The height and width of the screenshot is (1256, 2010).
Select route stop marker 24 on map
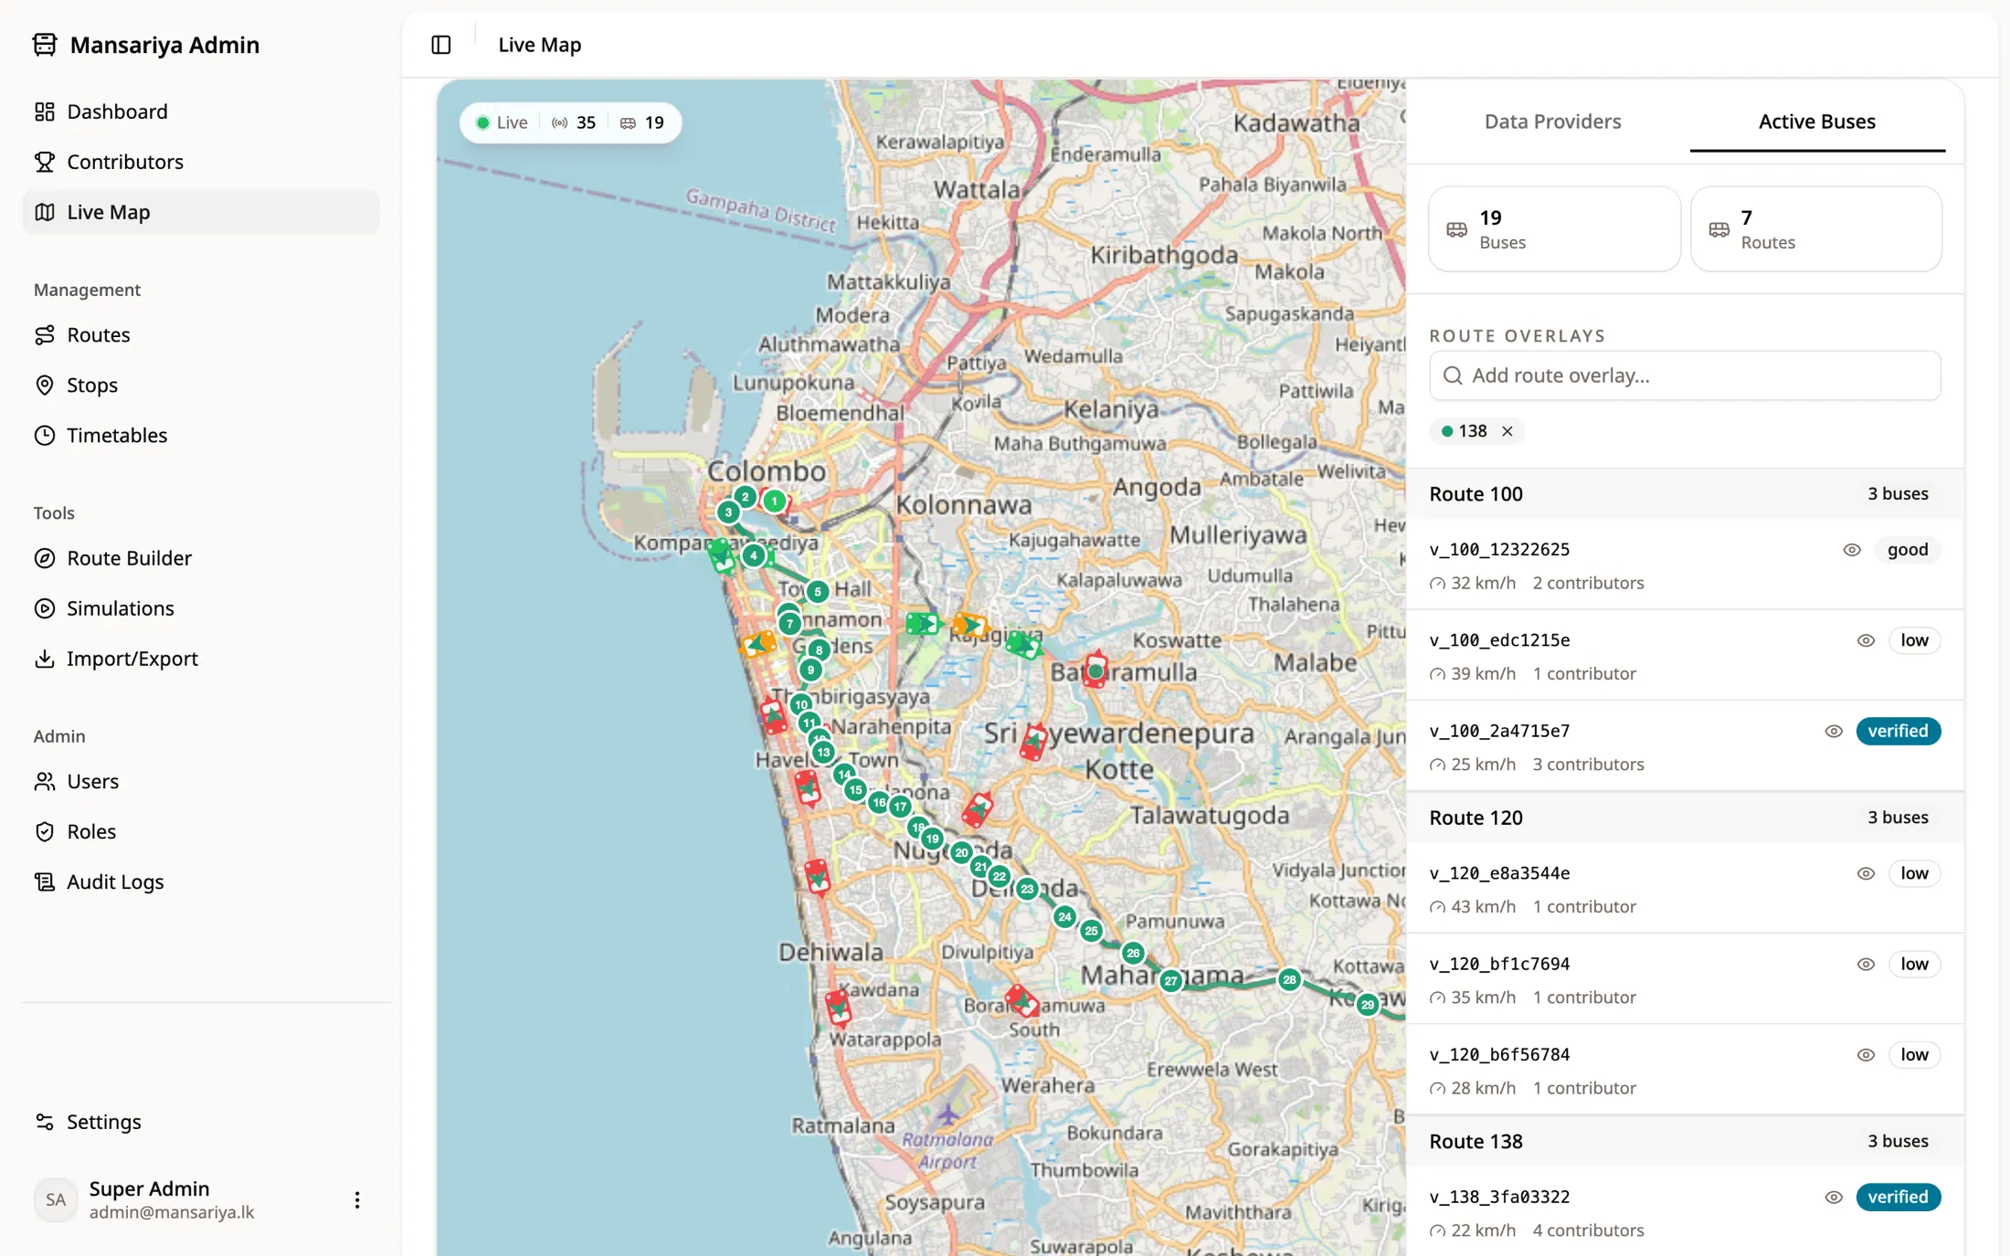point(1064,916)
